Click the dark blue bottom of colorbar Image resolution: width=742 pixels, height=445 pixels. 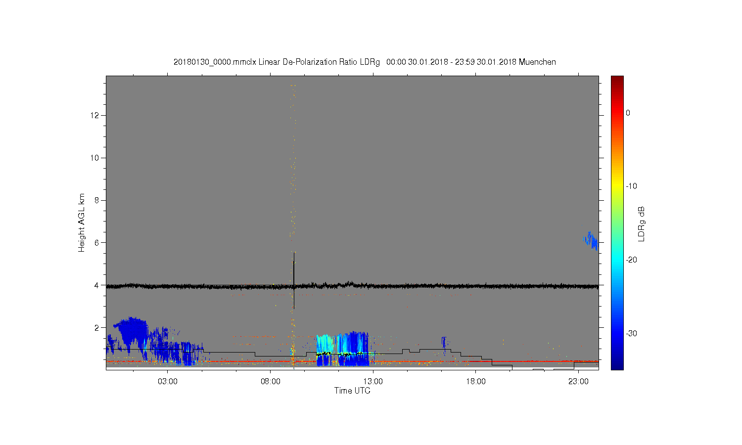pos(617,365)
